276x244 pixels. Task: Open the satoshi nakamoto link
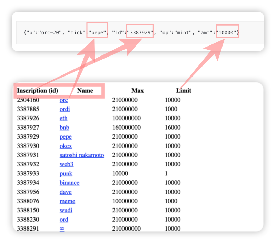(82, 155)
